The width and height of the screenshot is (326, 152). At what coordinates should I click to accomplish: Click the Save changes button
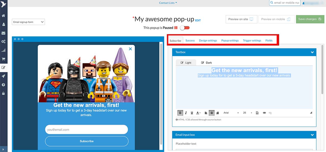pyautogui.click(x=310, y=19)
